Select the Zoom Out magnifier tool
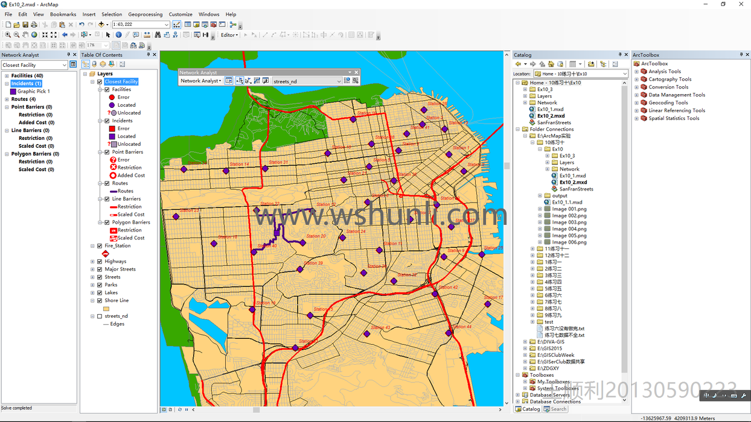Screen dimensions: 751x422 tap(16, 35)
